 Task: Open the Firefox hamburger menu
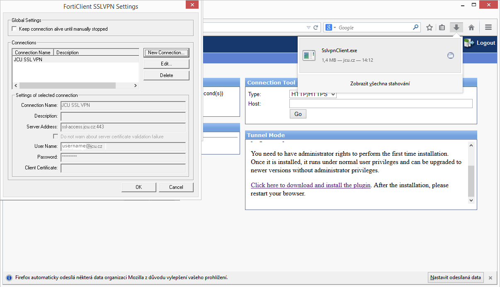[488, 27]
